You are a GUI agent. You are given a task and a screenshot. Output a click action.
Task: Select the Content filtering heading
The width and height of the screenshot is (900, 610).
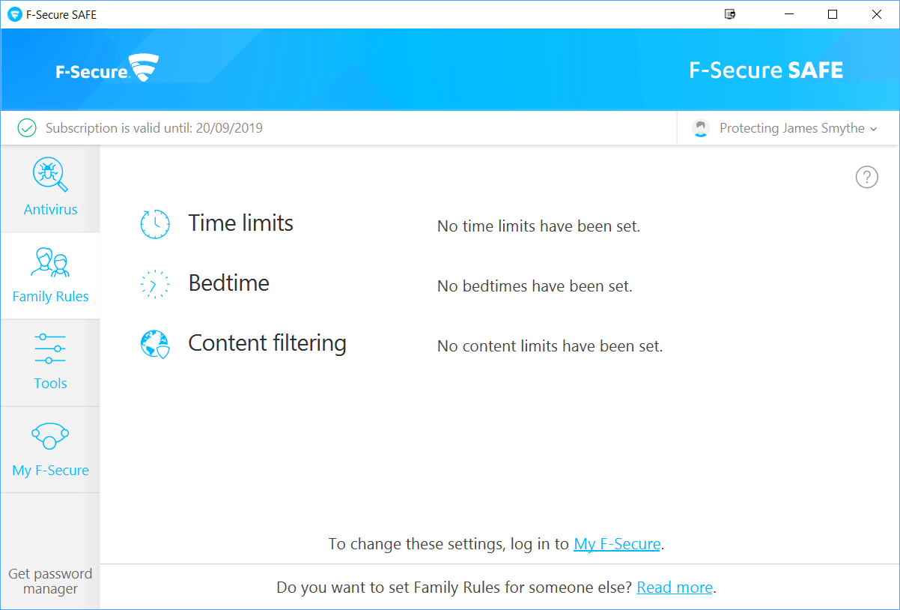click(x=267, y=343)
